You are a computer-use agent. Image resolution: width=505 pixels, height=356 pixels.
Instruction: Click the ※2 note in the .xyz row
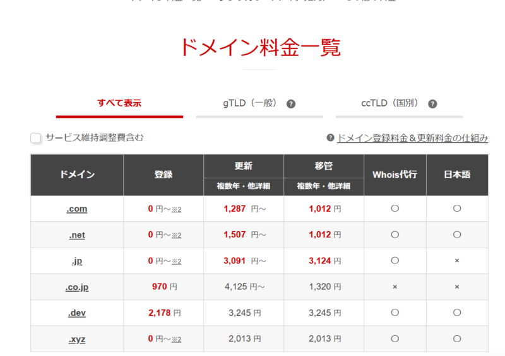pyautogui.click(x=176, y=340)
